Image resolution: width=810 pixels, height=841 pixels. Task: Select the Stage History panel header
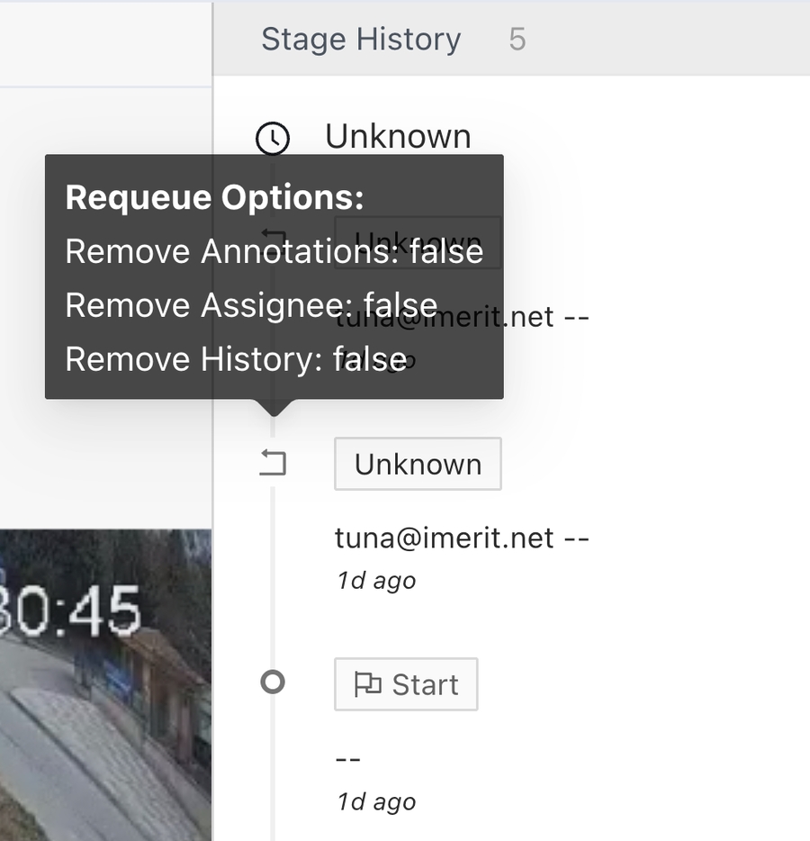(x=361, y=40)
